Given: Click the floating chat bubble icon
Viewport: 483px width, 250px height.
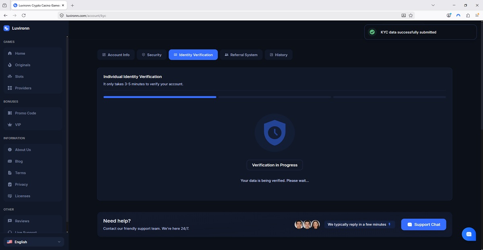Looking at the screenshot, I should click(469, 234).
